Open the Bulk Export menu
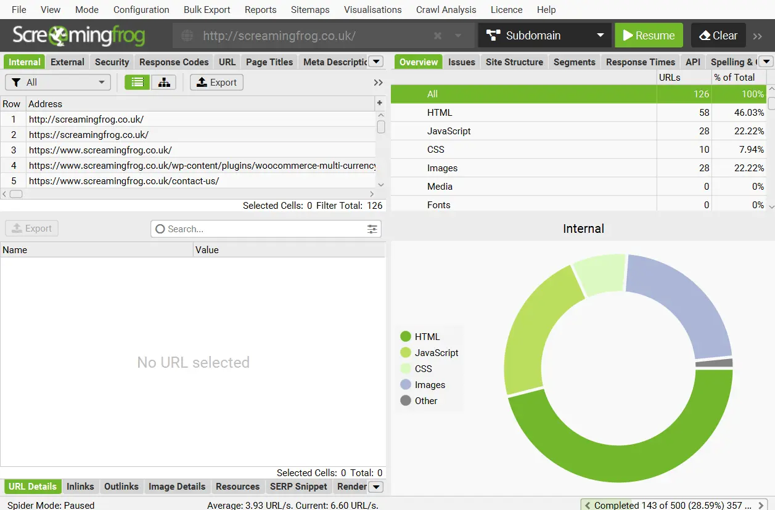Image resolution: width=775 pixels, height=510 pixels. coord(207,10)
